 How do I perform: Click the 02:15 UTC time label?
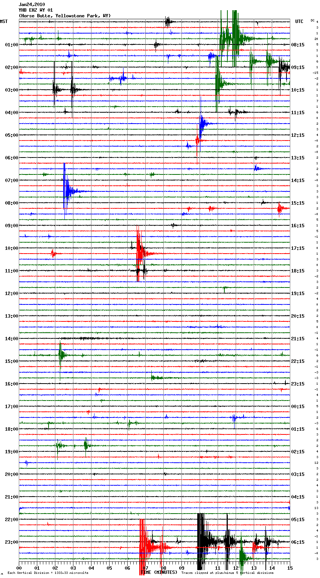pos(298,452)
